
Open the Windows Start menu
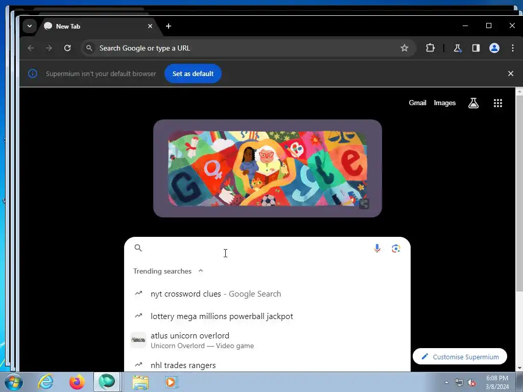[x=13, y=382]
